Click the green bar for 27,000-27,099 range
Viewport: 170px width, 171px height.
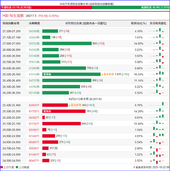(67, 44)
